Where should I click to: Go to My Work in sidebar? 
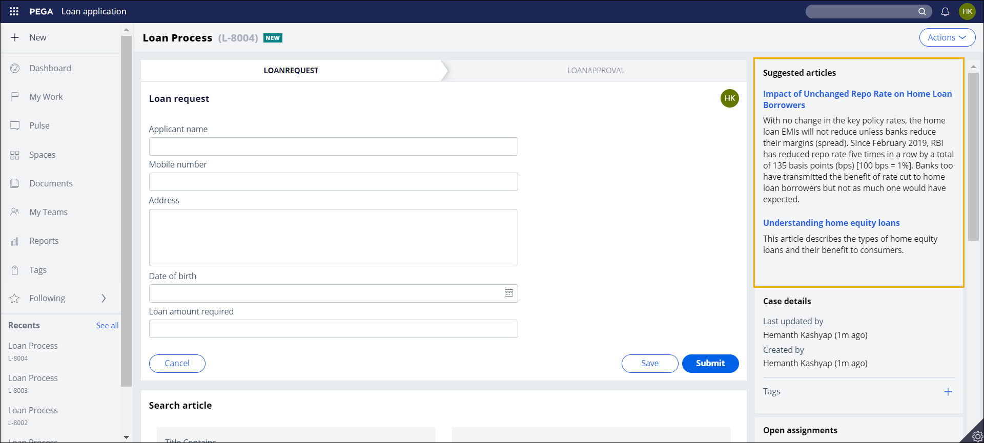tap(46, 97)
